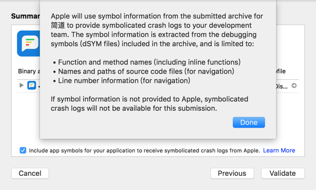Go back with the Previous button

[232, 173]
